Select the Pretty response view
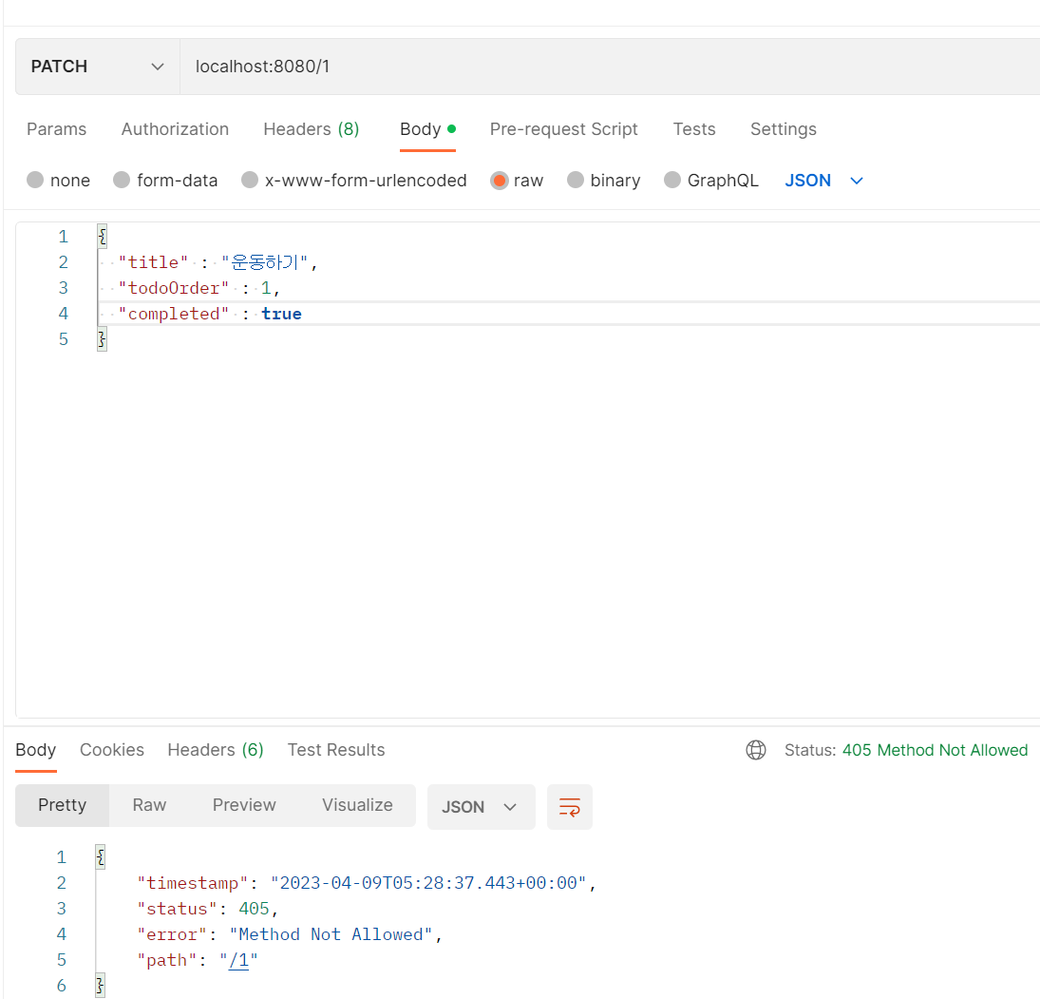The height and width of the screenshot is (999, 1040). click(x=63, y=805)
